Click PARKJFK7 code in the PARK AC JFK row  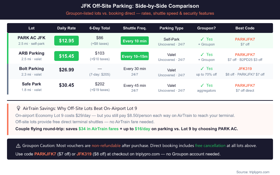click(x=245, y=39)
